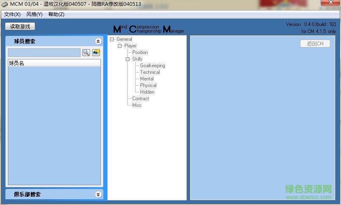
Task: Select the Goalkeeping tree item
Action: [153, 66]
